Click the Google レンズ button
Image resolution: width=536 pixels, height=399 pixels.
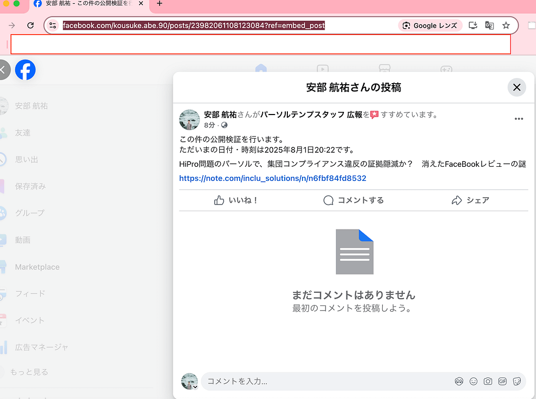(x=430, y=26)
